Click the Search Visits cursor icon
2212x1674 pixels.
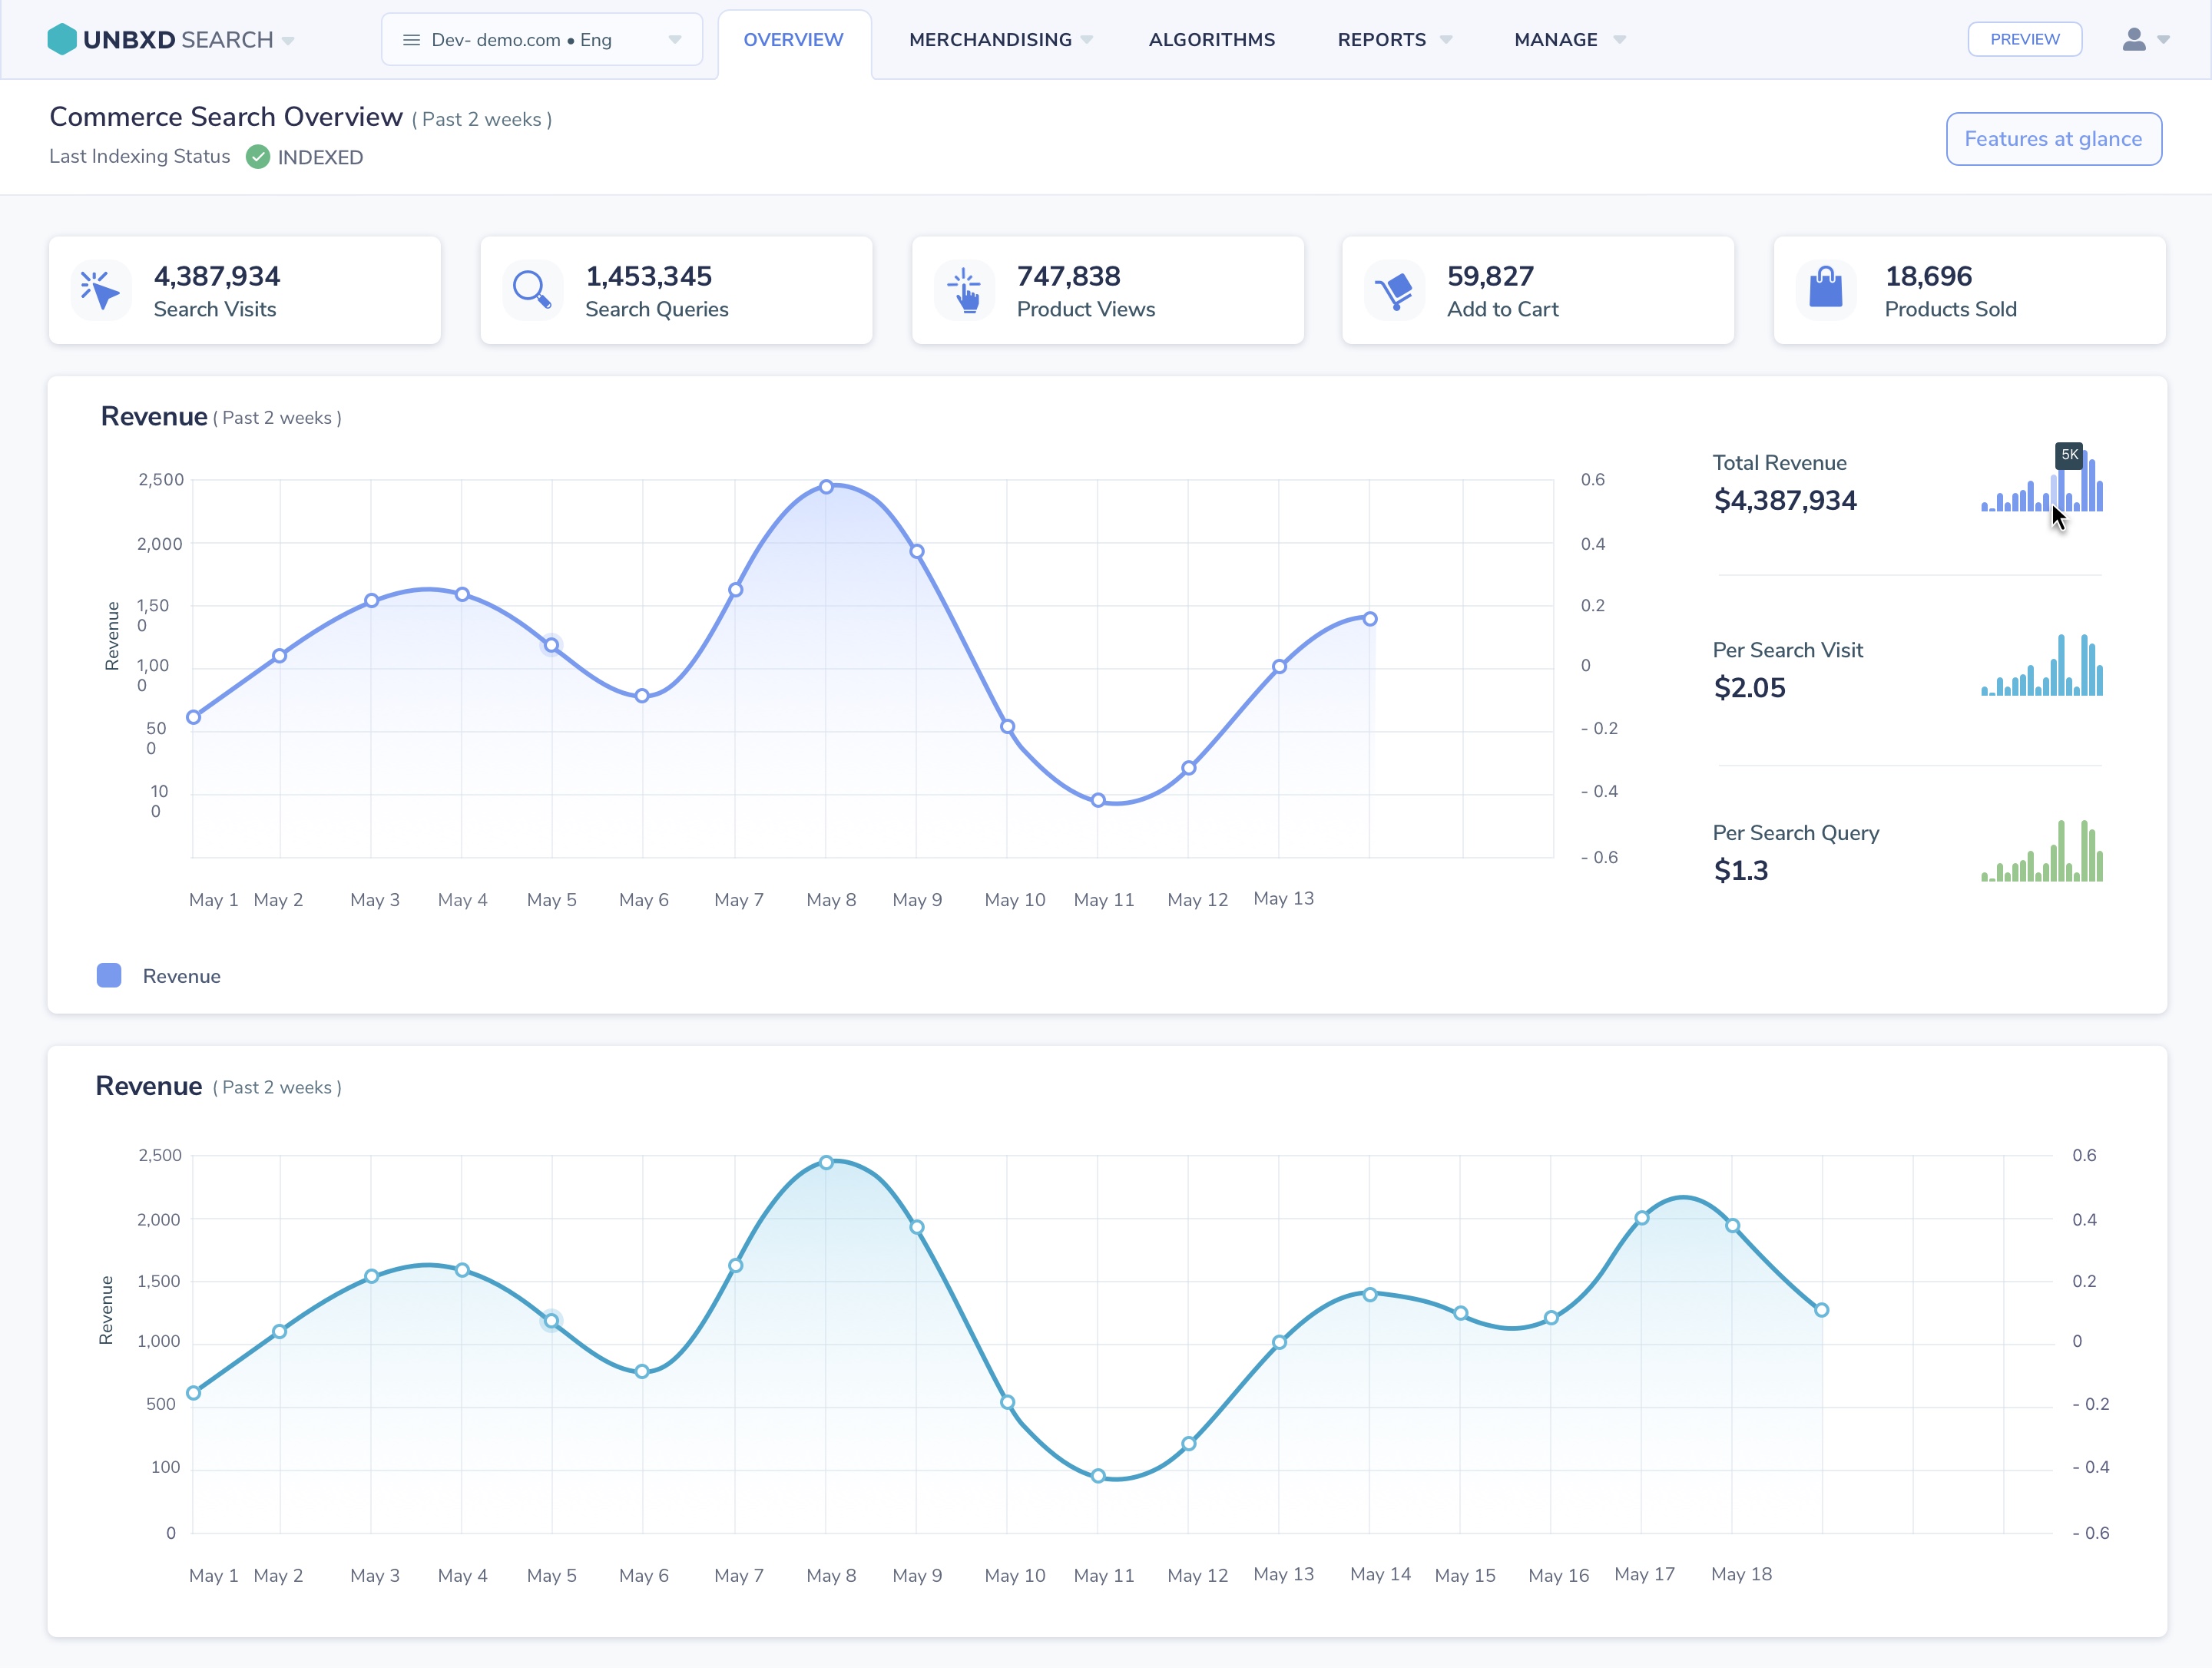[x=101, y=291]
